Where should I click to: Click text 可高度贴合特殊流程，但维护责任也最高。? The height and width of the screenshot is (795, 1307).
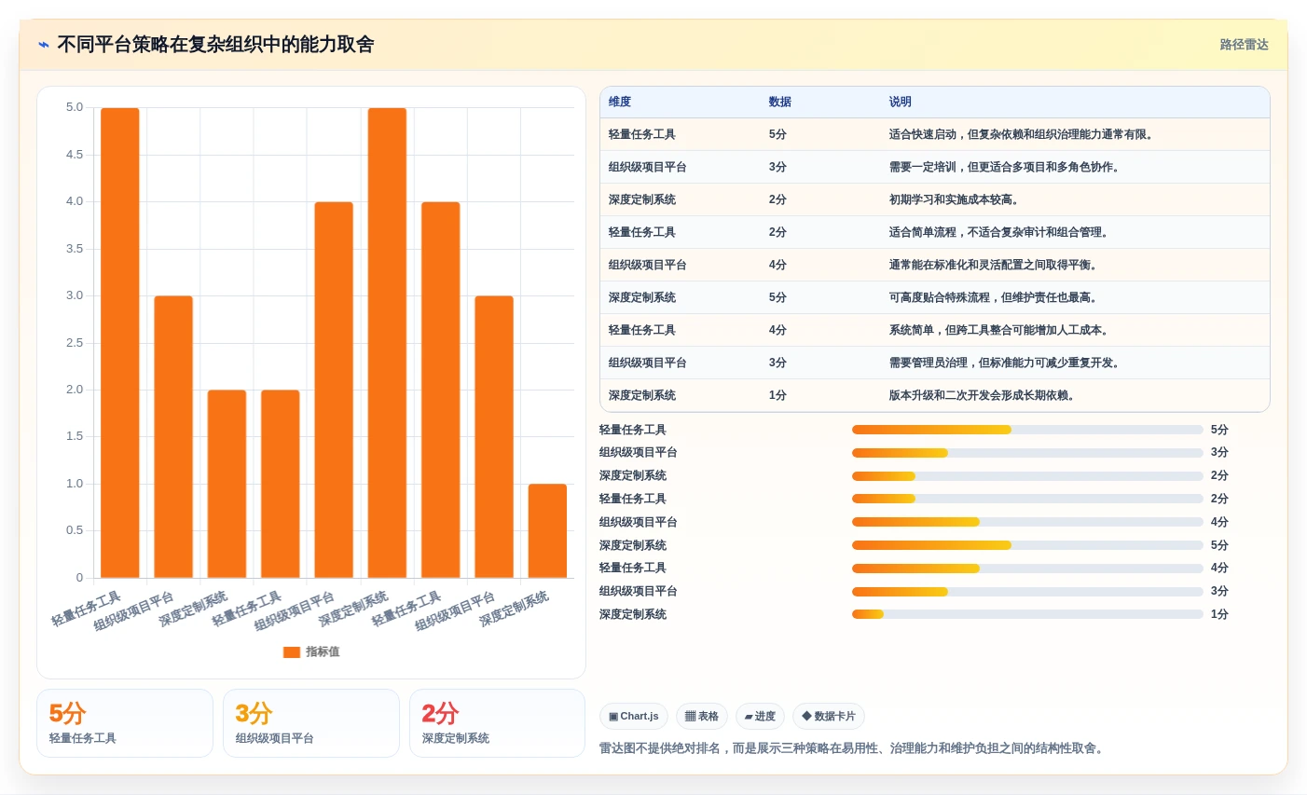pyautogui.click(x=996, y=298)
